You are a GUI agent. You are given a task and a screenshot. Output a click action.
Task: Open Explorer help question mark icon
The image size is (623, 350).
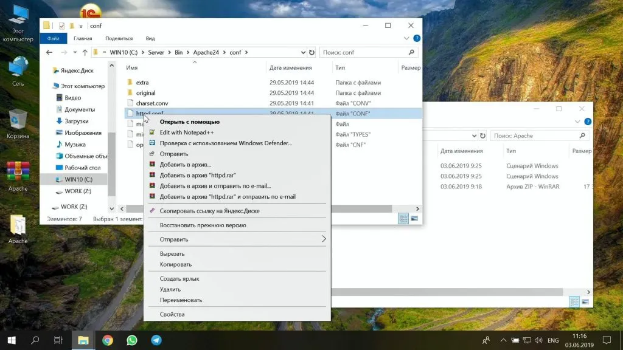[417, 38]
